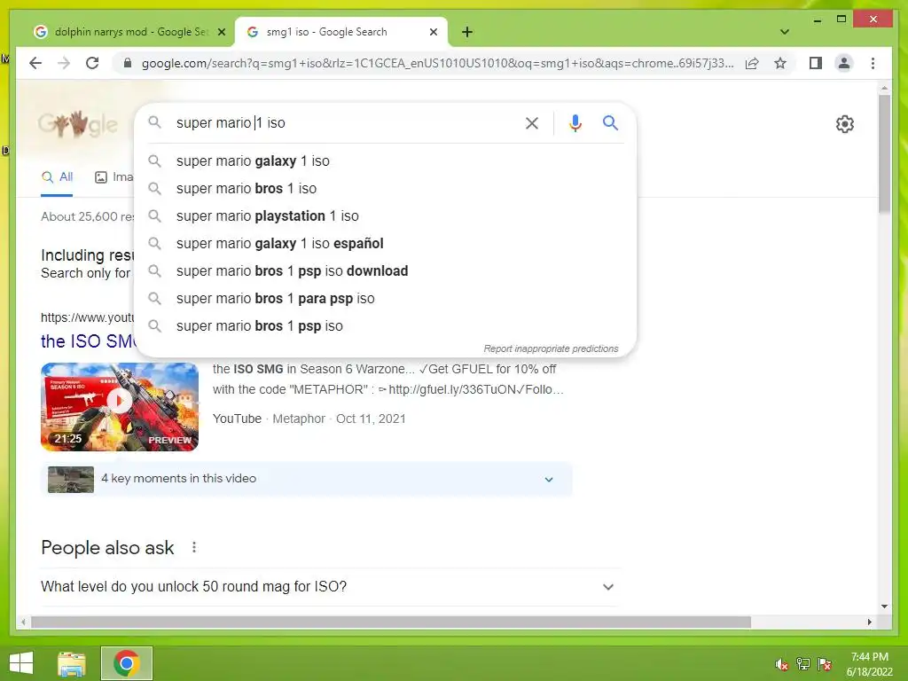The height and width of the screenshot is (681, 908).
Task: Select super mario bros 1 psp iso download
Action: pyautogui.click(x=386, y=271)
